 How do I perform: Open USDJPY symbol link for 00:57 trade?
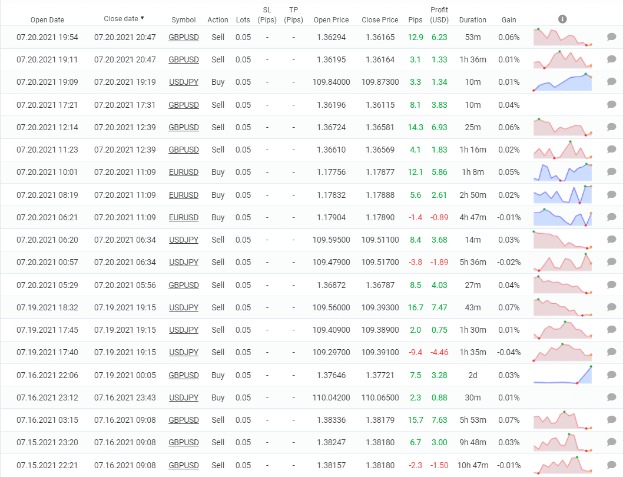(x=184, y=262)
